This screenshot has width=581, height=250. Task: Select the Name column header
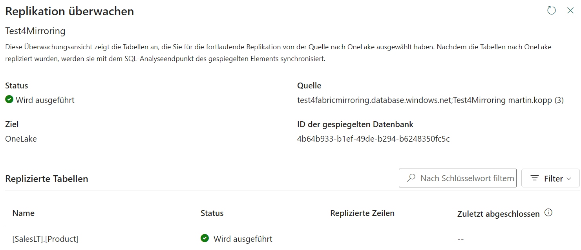[x=23, y=213]
